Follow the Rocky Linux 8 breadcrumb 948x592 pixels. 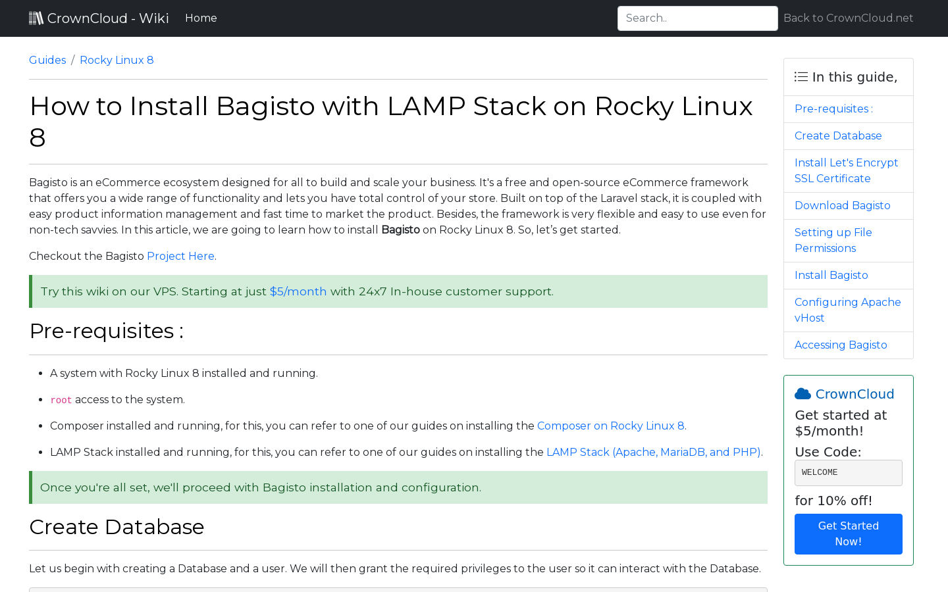(x=117, y=60)
